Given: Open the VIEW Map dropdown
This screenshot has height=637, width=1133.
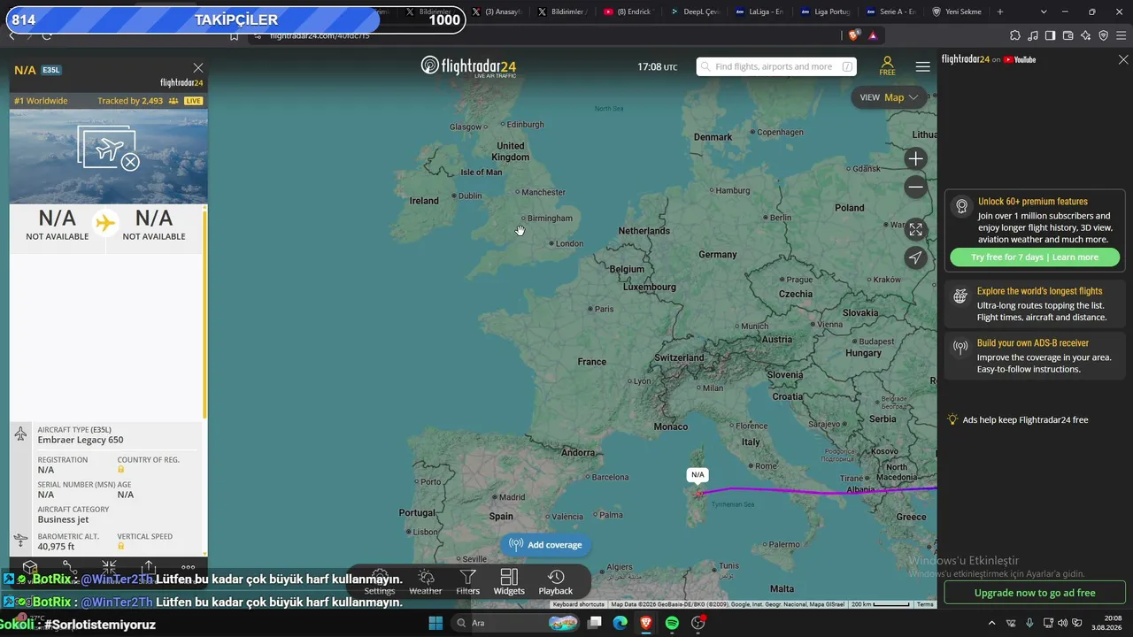Looking at the screenshot, I should coord(889,97).
